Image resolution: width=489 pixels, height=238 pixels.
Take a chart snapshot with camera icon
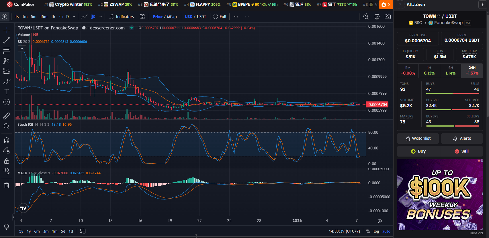point(388,17)
